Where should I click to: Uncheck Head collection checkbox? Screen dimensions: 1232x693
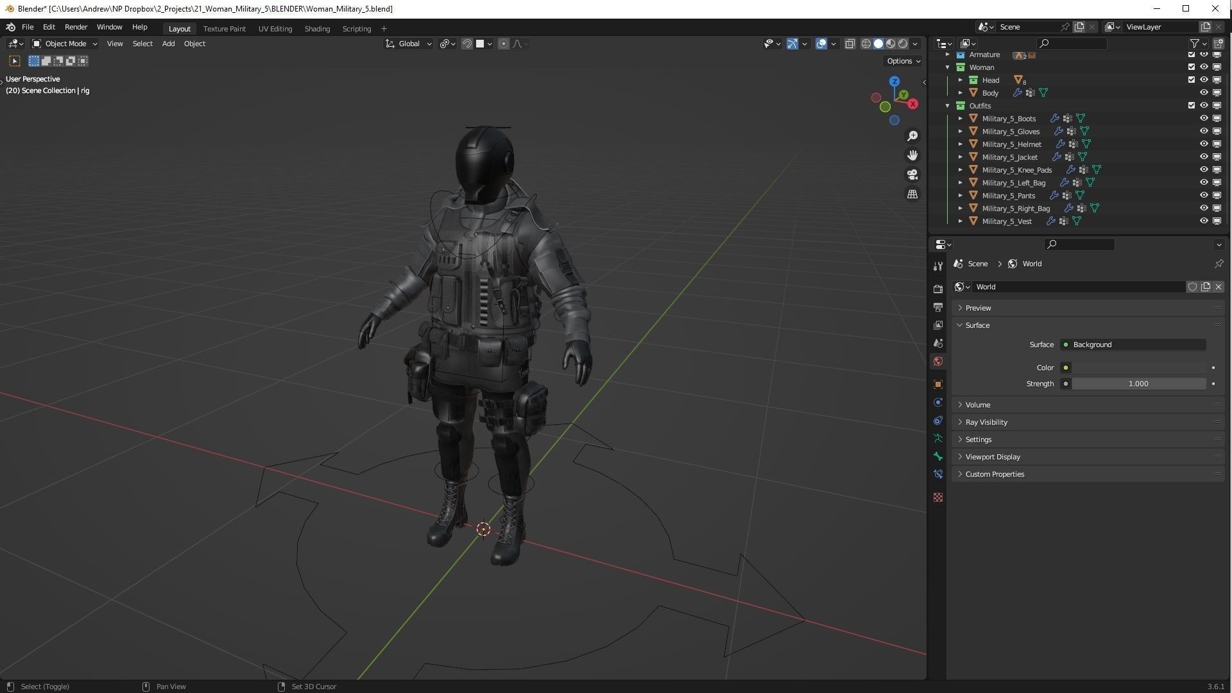tap(1192, 80)
